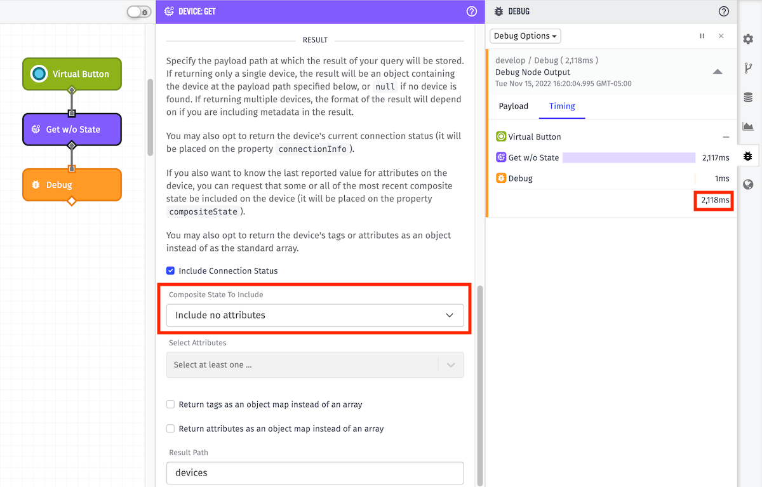The width and height of the screenshot is (762, 487).
Task: Uncheck Include Connection Status
Action: (x=170, y=270)
